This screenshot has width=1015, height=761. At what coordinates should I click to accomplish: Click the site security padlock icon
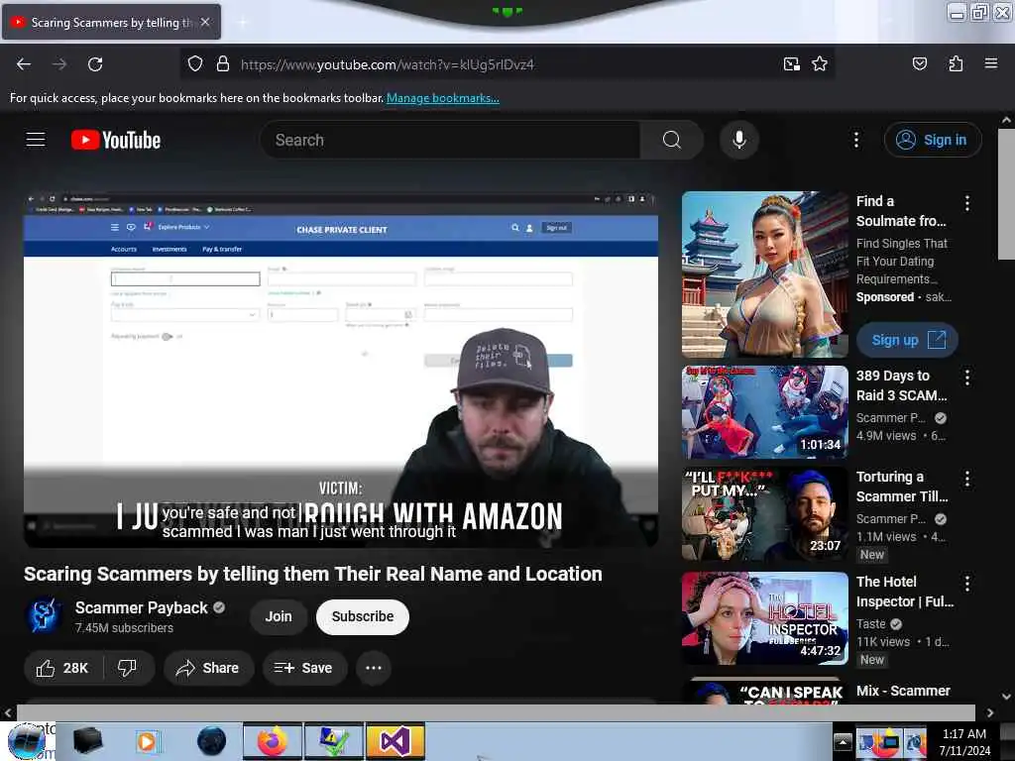223,64
